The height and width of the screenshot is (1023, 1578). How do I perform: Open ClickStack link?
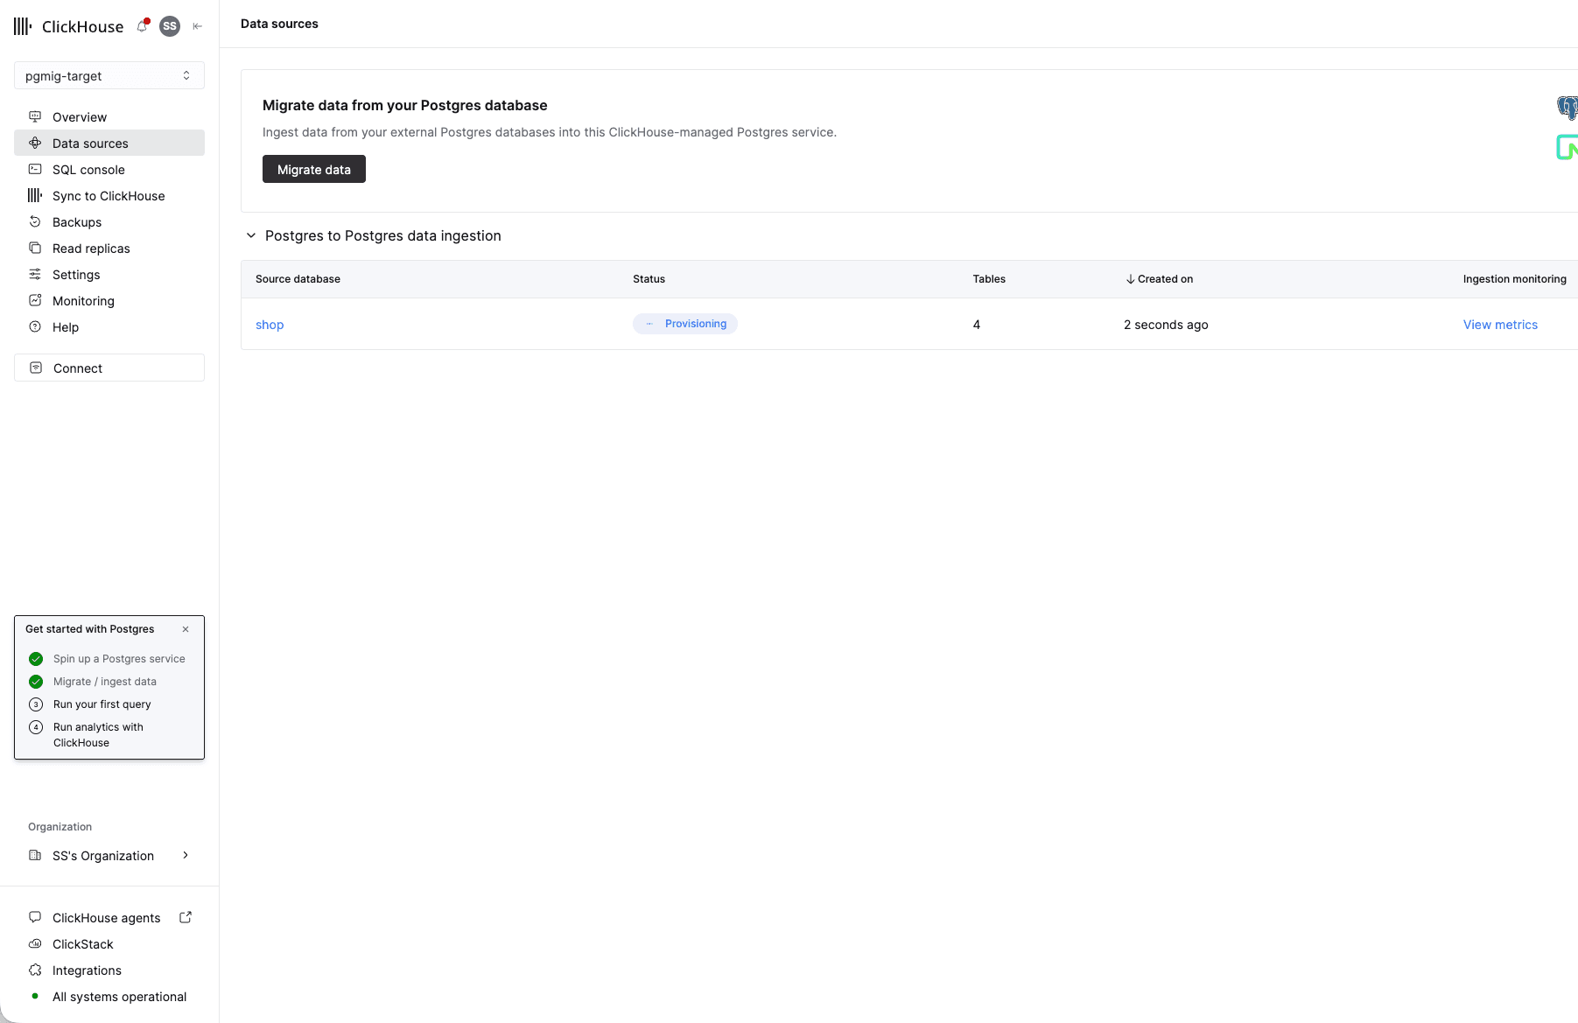(83, 943)
